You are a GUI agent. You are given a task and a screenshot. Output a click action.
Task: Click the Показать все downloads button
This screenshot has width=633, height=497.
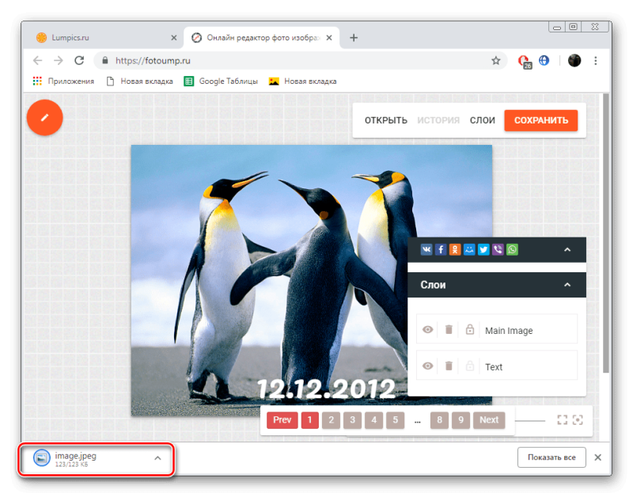pos(552,457)
